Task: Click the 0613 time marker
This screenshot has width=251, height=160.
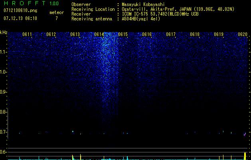Action: (75, 34)
